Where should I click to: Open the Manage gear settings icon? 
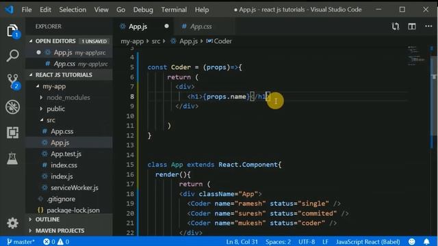[12, 223]
